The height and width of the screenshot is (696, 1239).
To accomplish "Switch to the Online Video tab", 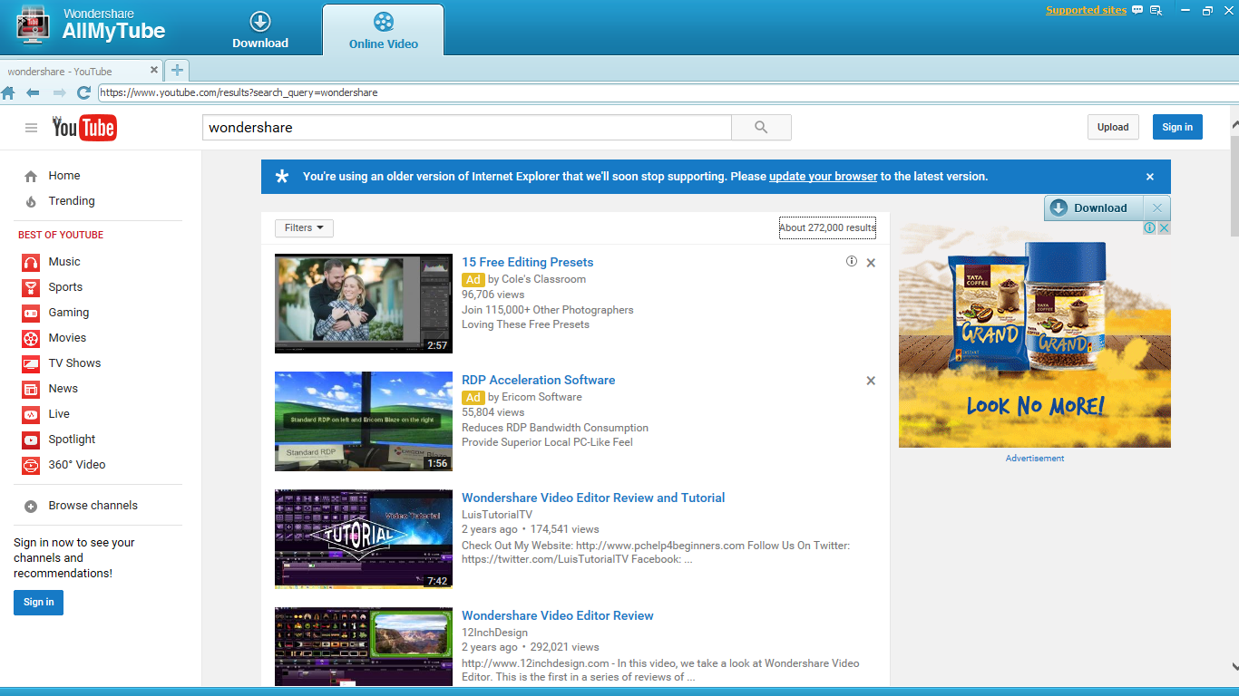I will (384, 30).
